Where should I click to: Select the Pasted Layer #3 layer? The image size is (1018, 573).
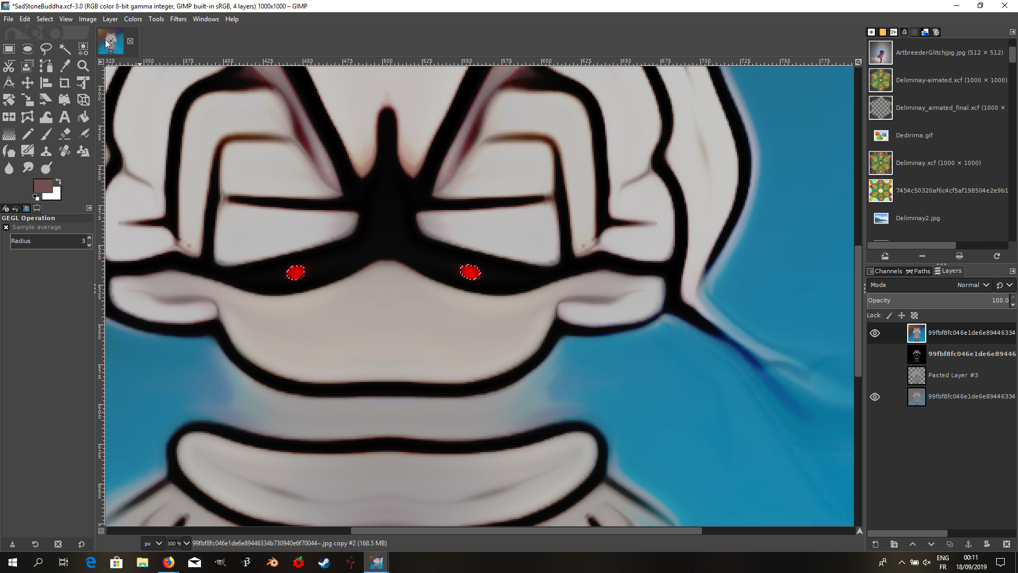tap(953, 375)
